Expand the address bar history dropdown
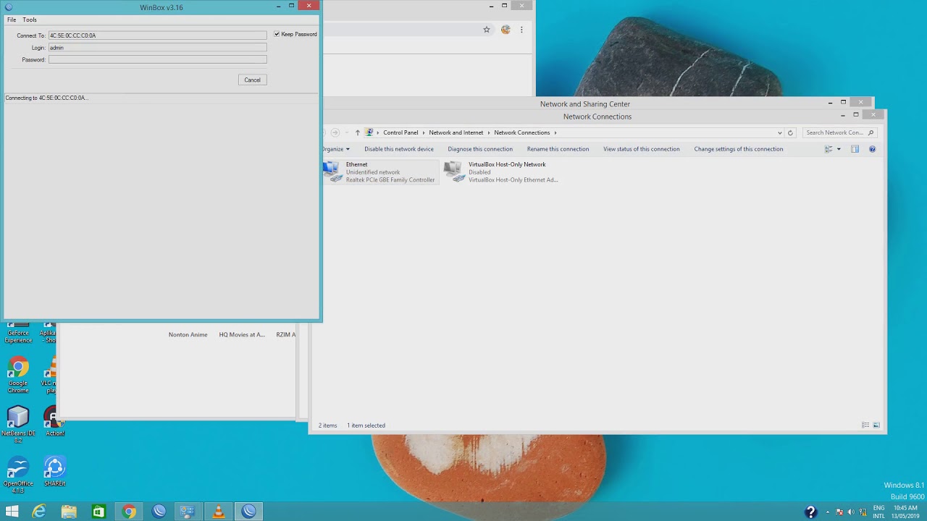Screen dimensions: 927x521 (x=779, y=132)
